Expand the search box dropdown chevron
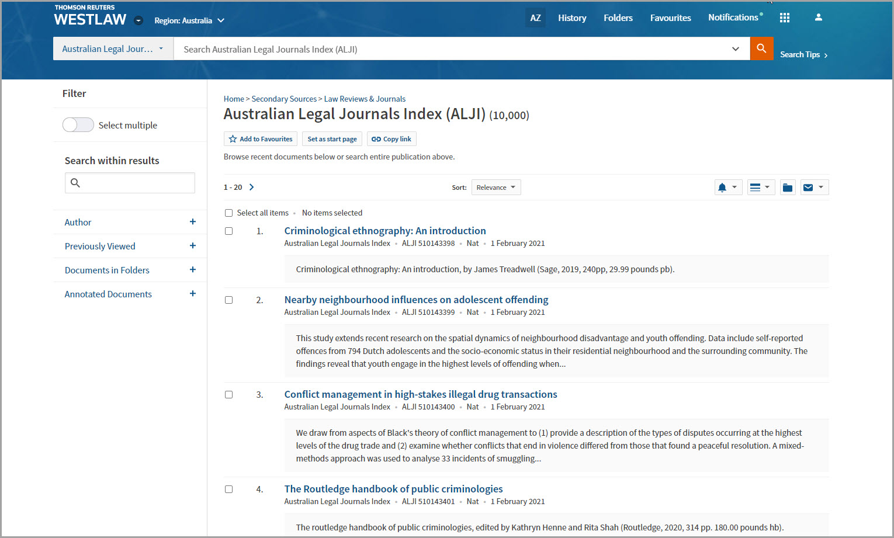This screenshot has width=894, height=538. point(736,49)
